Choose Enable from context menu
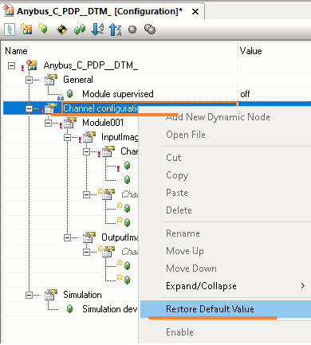This screenshot has height=345, width=311. pos(226,332)
